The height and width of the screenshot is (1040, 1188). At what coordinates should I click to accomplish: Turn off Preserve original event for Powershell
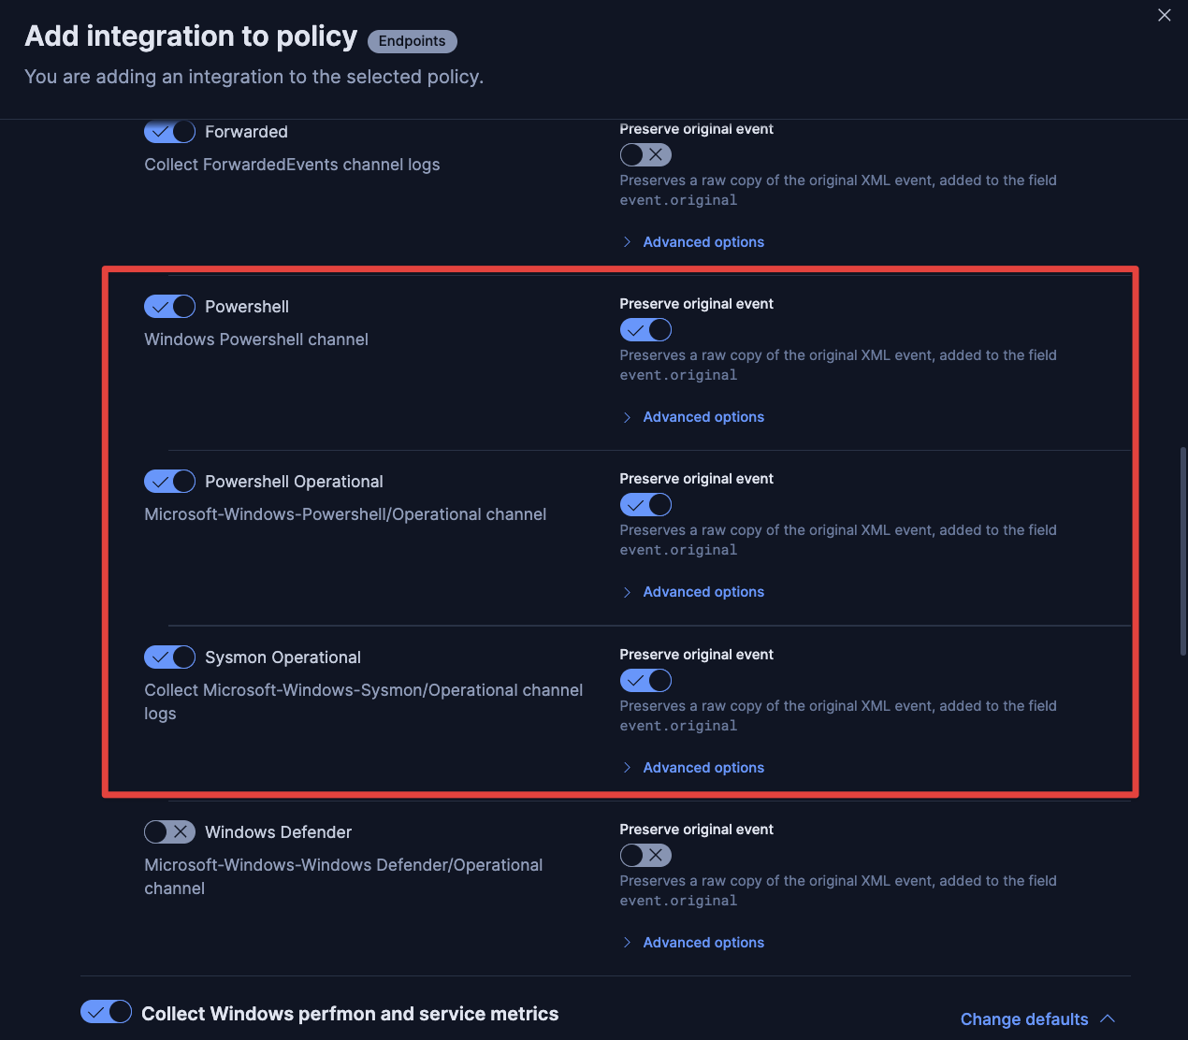point(645,330)
